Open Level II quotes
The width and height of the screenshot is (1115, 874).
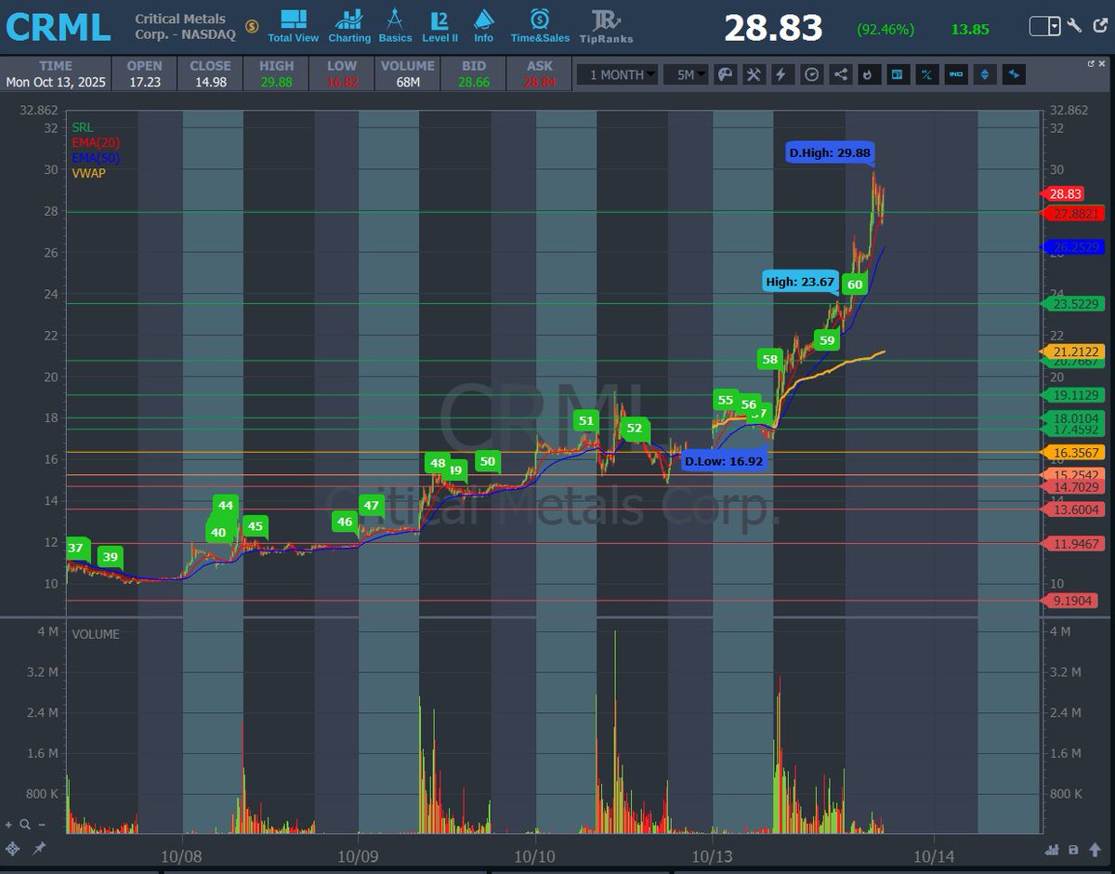(x=439, y=26)
